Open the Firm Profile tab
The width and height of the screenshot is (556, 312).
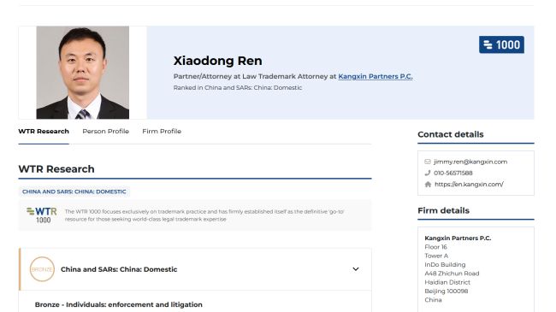point(162,131)
